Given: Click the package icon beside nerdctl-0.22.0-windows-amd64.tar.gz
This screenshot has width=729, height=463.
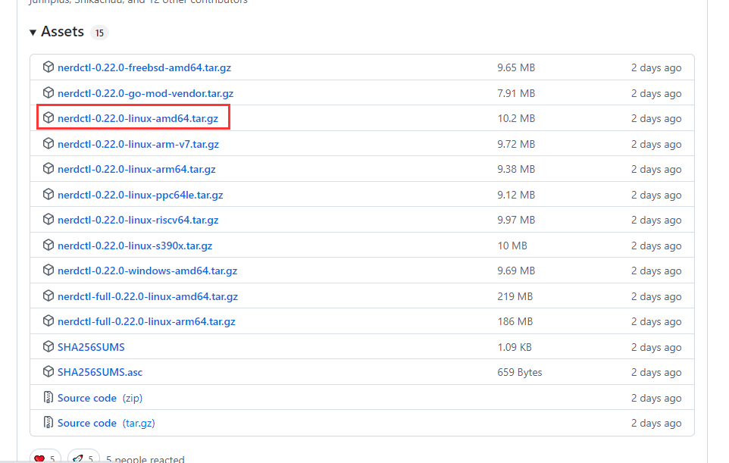Looking at the screenshot, I should tap(48, 270).
